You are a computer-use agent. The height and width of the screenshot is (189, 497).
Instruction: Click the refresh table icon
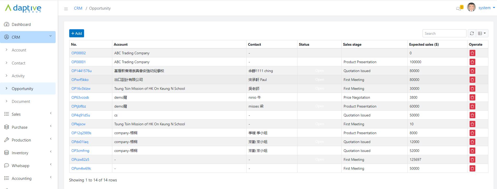(472, 33)
